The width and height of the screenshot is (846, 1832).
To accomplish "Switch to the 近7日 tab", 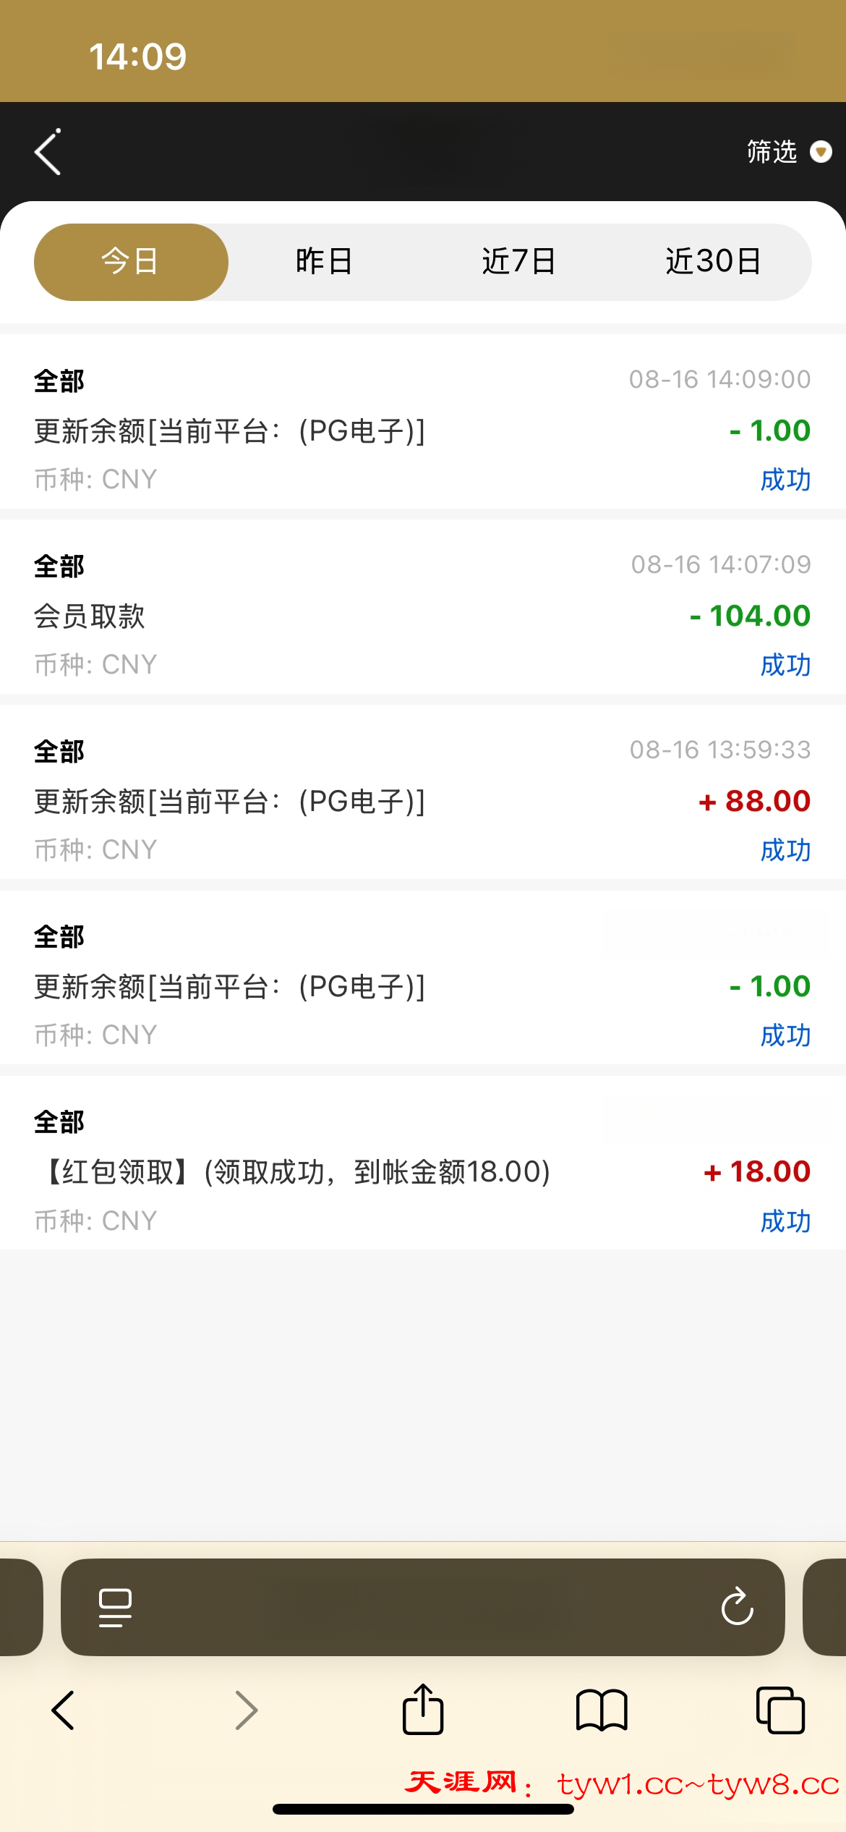I will (518, 262).
